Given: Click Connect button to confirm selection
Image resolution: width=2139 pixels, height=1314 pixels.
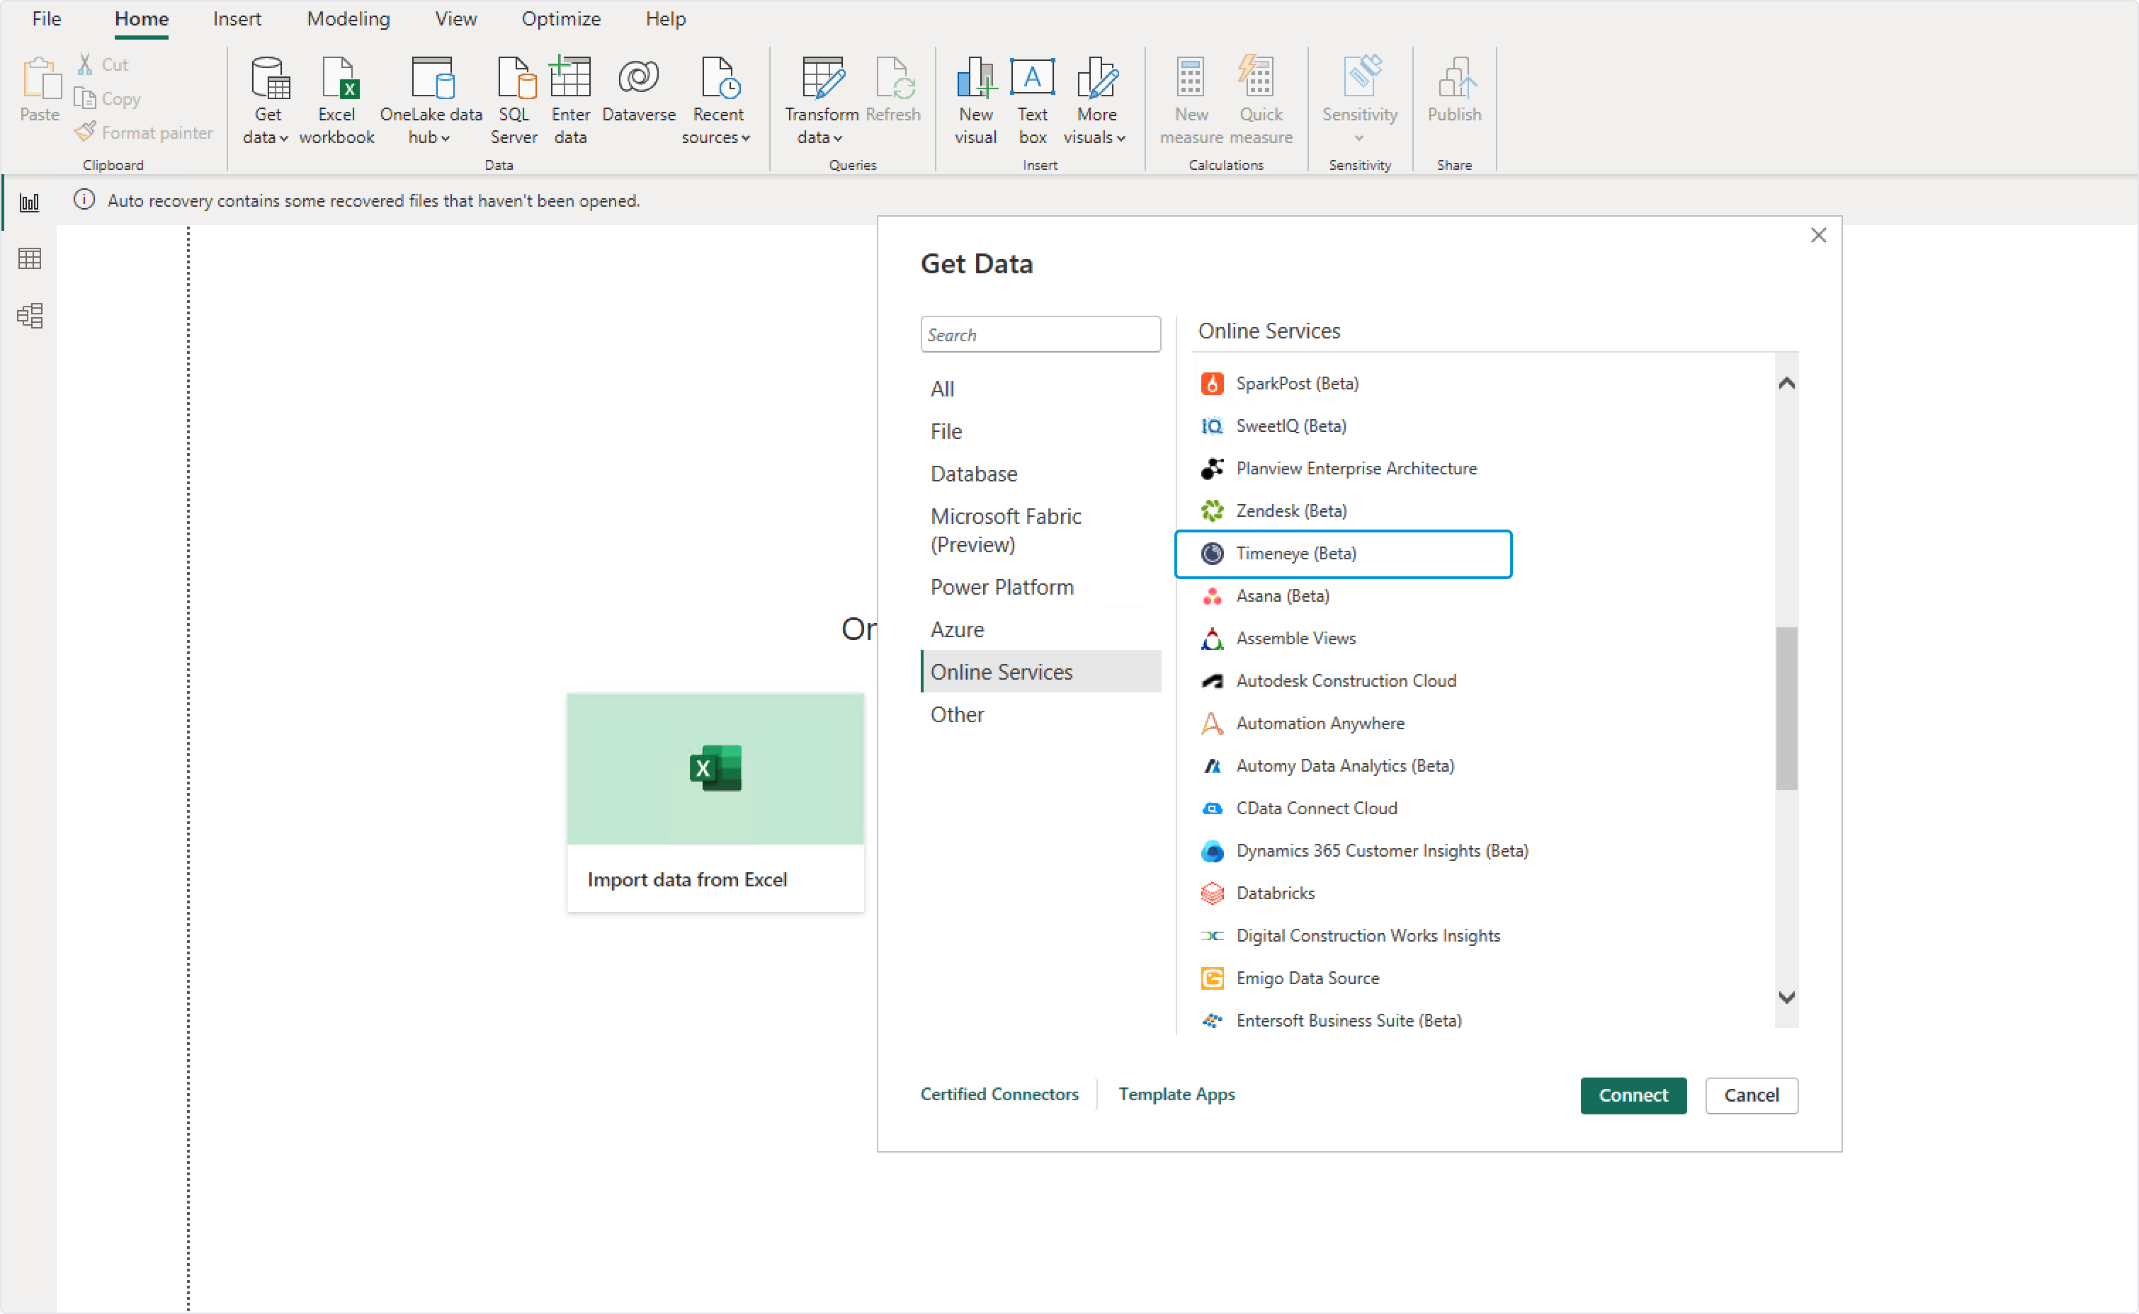Looking at the screenshot, I should coord(1632,1094).
